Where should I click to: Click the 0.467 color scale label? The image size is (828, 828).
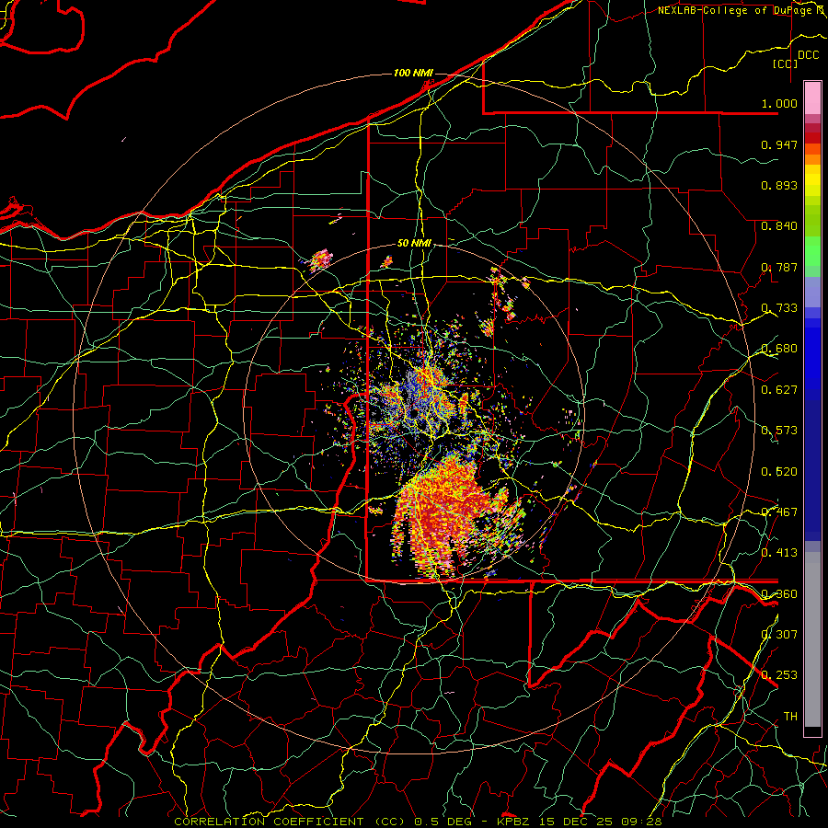pos(779,512)
